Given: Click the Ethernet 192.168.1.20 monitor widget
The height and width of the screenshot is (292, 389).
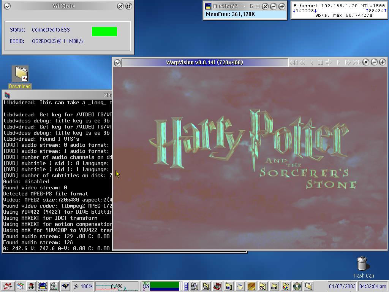Looking at the screenshot, I should 339,10.
